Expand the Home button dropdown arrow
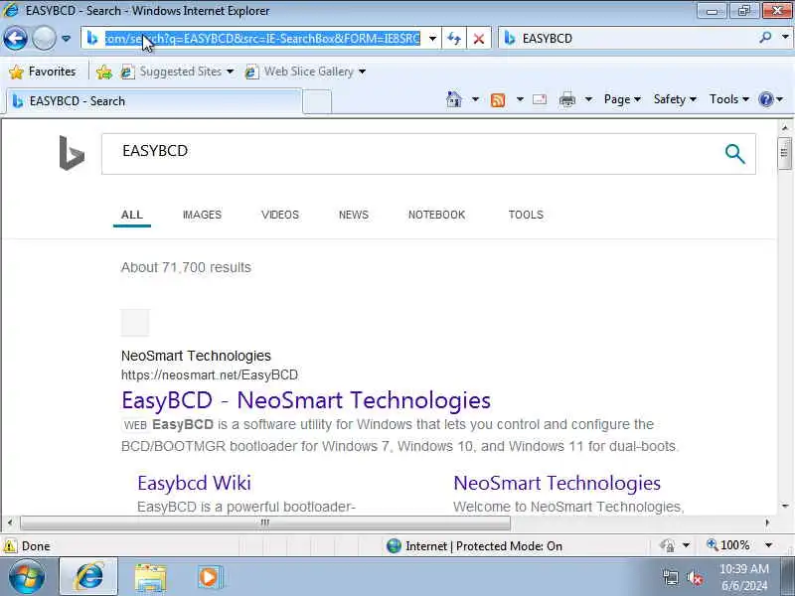 475,99
